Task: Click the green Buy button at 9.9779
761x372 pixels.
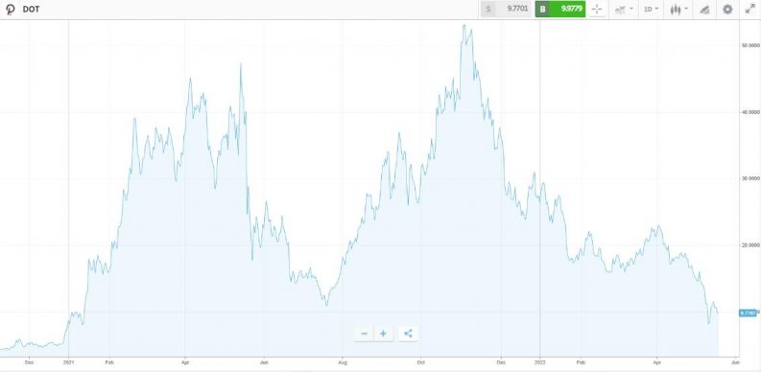Action: (560, 9)
